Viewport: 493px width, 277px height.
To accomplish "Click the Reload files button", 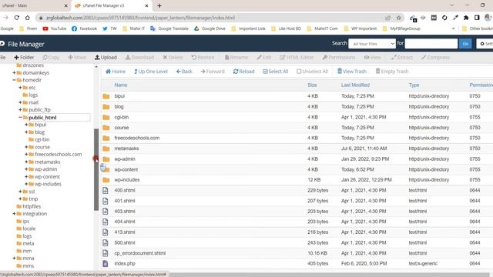I will pos(243,72).
